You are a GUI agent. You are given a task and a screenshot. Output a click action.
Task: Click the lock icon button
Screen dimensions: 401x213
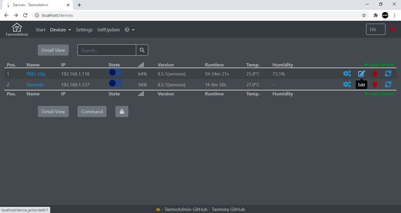tap(122, 112)
